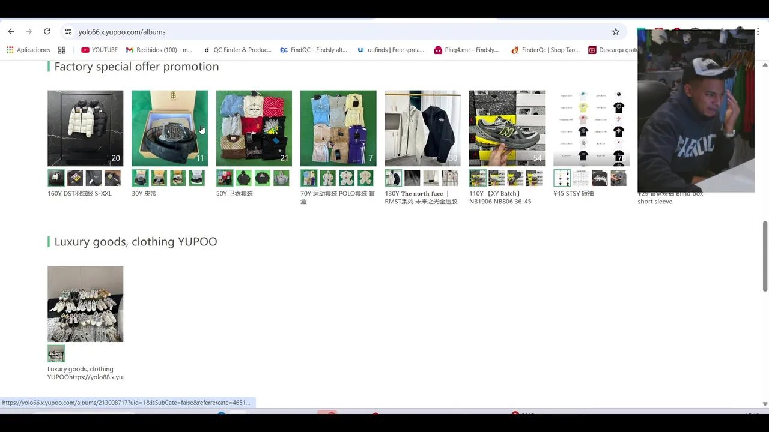Screen dimensions: 769x432
Task: Open site information icon in address bar
Action: coord(68,32)
